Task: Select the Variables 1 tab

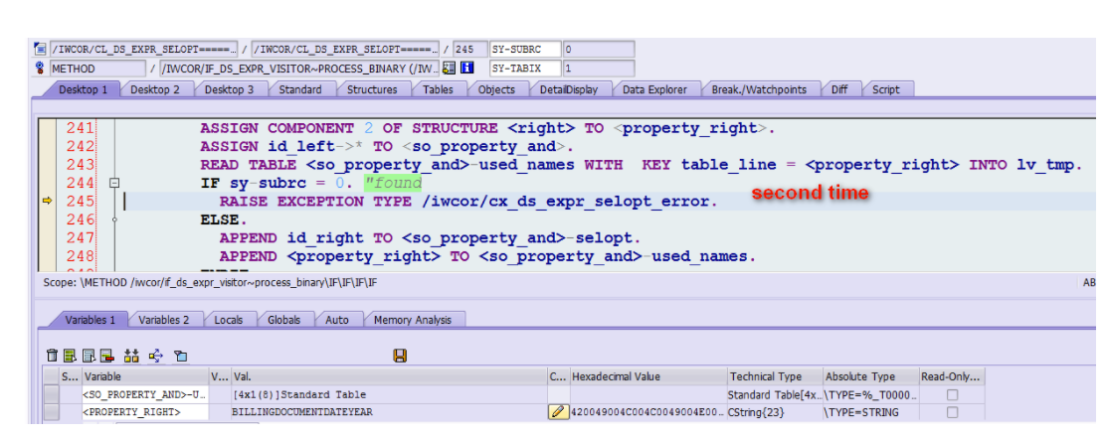Action: (90, 320)
